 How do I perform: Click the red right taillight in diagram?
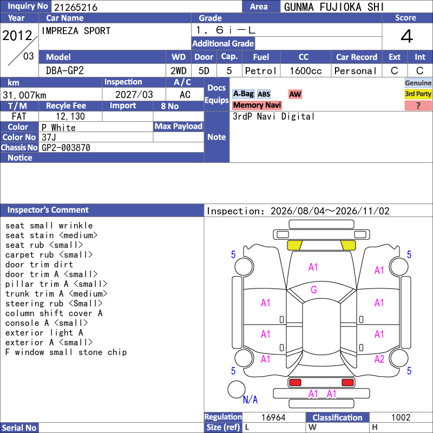[x=347, y=383]
